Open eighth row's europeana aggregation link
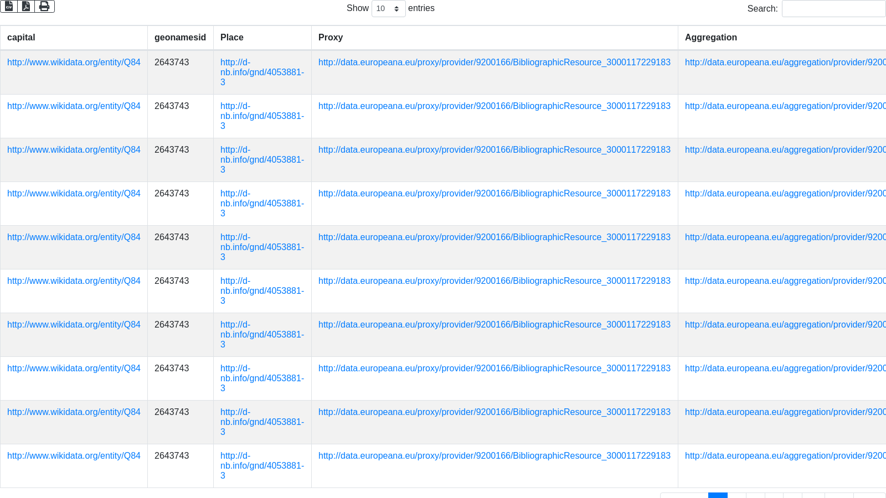The height and width of the screenshot is (498, 886). [x=785, y=368]
